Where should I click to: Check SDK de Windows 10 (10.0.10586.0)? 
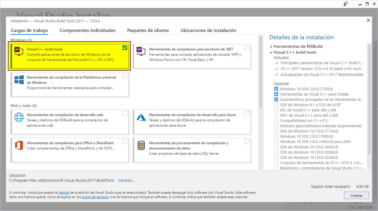point(276,152)
